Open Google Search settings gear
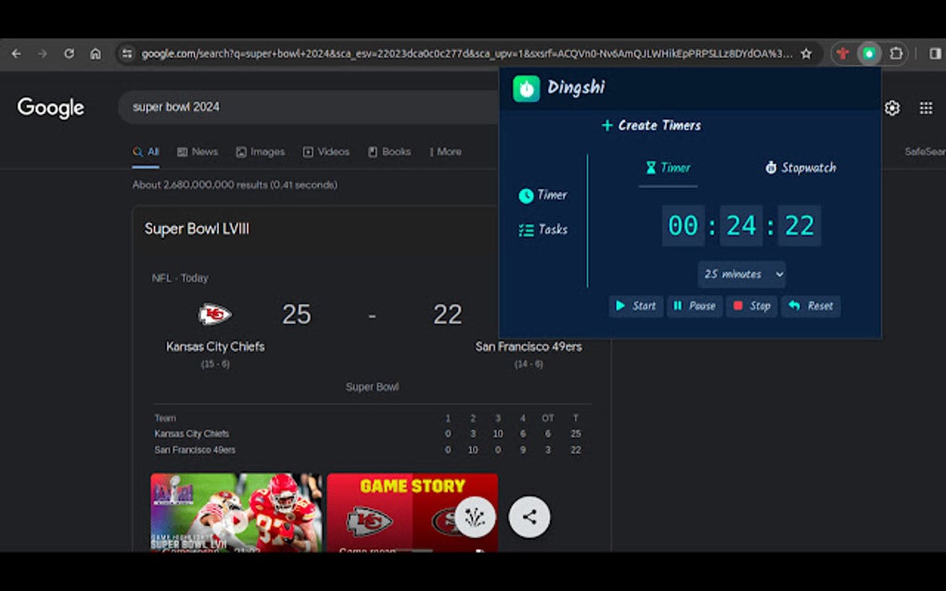The height and width of the screenshot is (591, 946). (x=891, y=108)
